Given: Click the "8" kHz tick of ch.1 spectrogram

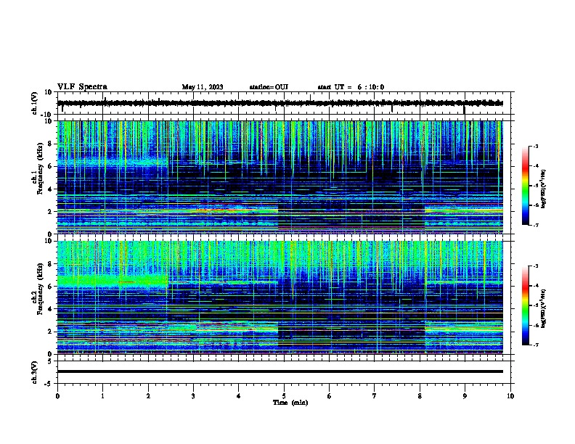Looking at the screenshot, I should tap(51, 144).
